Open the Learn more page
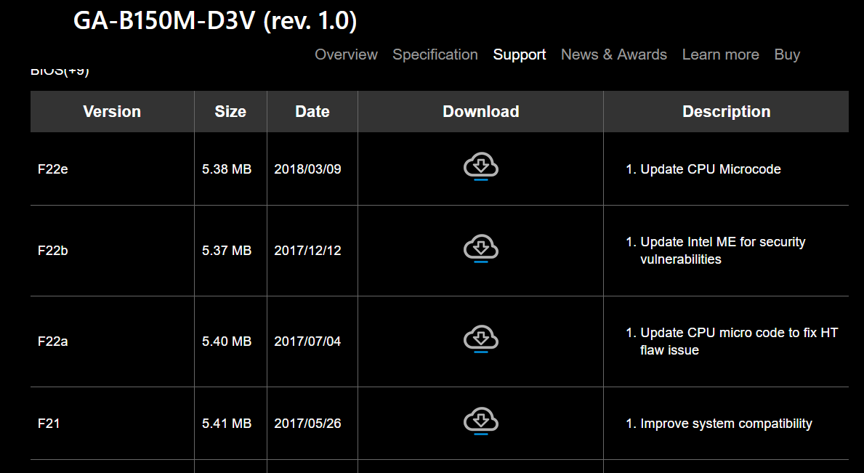The height and width of the screenshot is (473, 864). (x=721, y=54)
